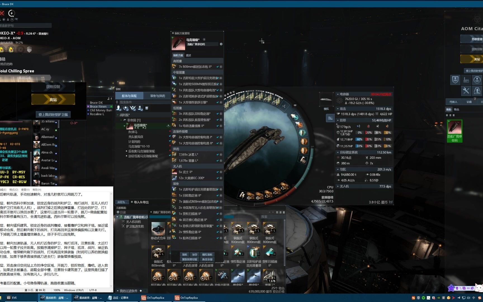Viewport: 483px width, 302px height.
Task: Switch to 装配方案 tab
Action: click(x=178, y=55)
